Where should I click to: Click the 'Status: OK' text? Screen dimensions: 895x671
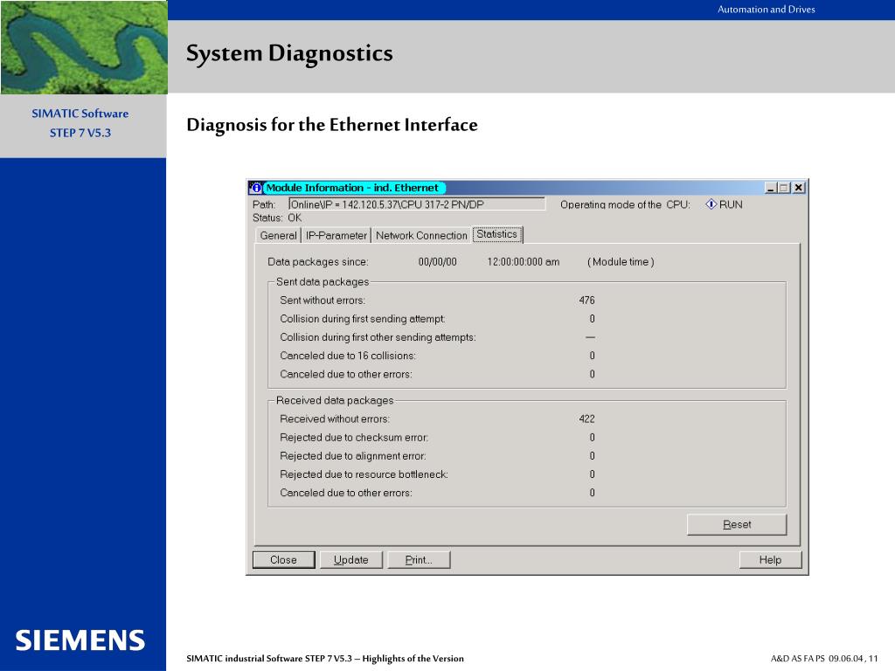pos(277,218)
